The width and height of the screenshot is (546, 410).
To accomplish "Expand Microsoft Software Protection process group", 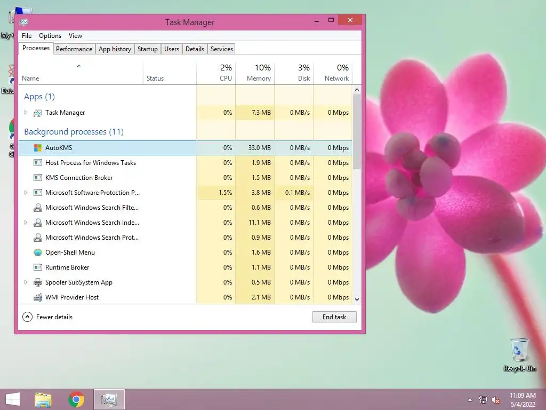I will 26,192.
